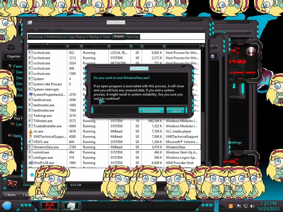Open the Services tab
Image resolution: width=283 pixels, height=212 pixels.
[x=132, y=37]
